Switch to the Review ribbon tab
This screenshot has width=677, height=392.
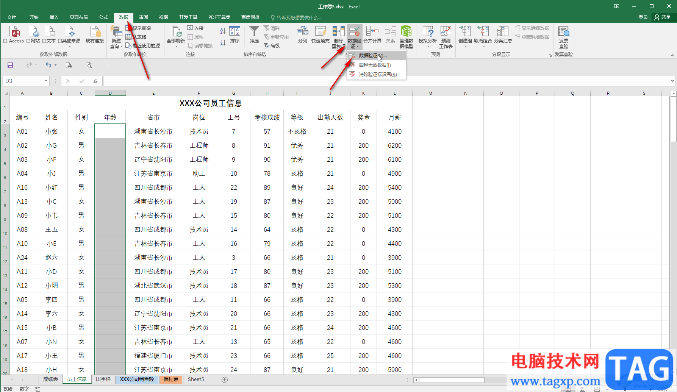(144, 17)
